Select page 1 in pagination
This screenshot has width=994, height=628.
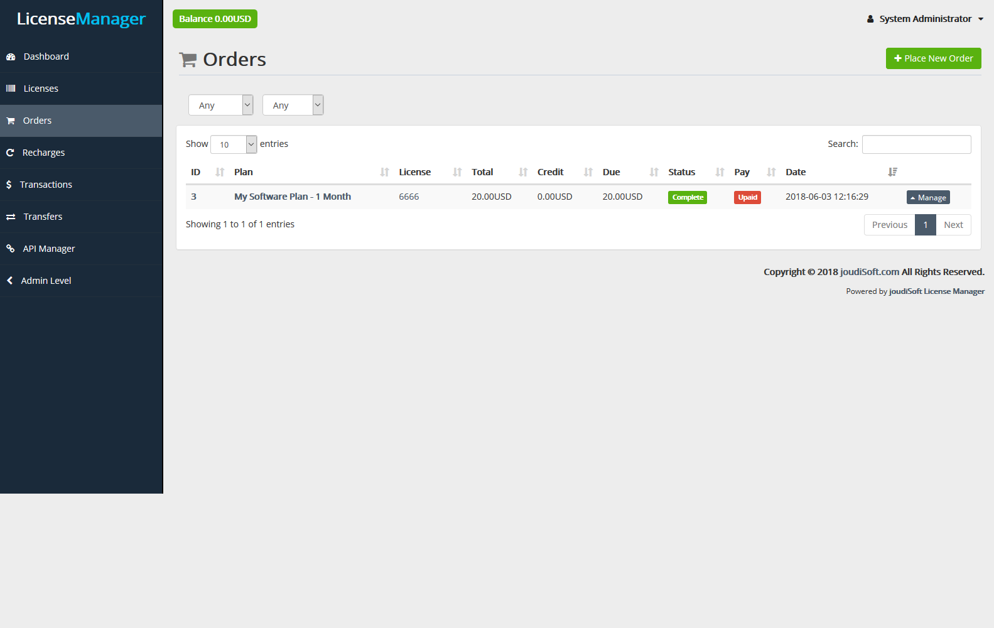(926, 225)
